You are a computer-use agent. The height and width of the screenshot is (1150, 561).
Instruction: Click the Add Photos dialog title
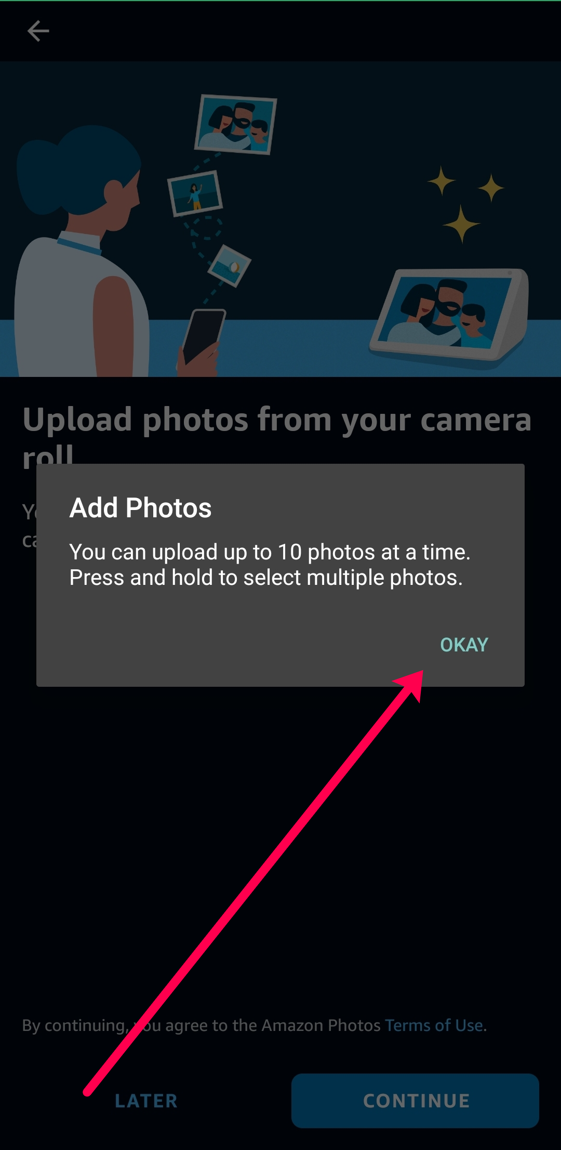(x=141, y=507)
